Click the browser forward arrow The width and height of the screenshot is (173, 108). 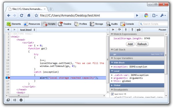click(x=14, y=15)
